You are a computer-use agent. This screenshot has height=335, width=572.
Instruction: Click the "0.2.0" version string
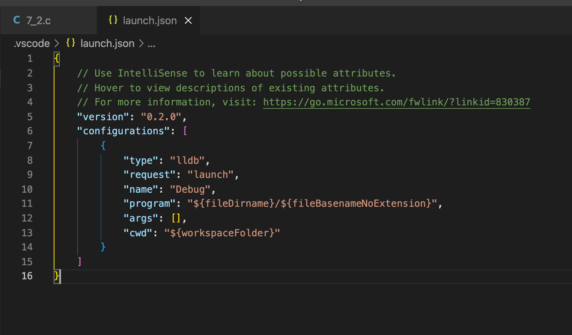coord(161,117)
